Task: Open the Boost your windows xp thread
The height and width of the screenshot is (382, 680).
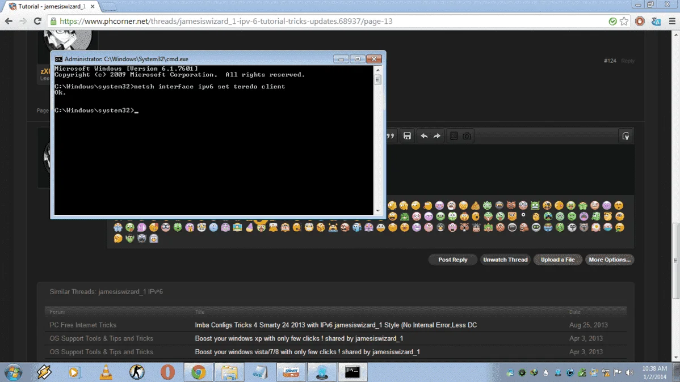Action: (x=299, y=338)
